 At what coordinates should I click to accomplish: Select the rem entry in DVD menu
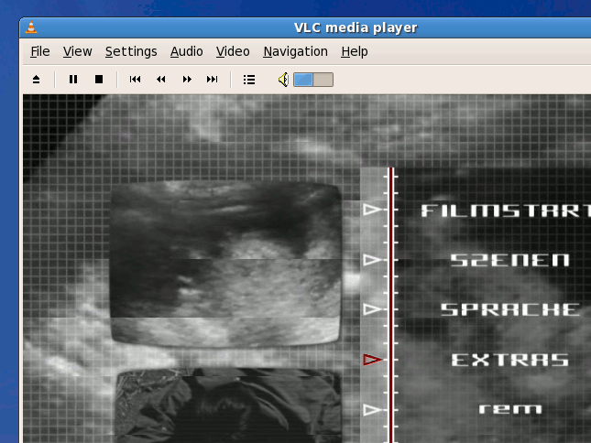(510, 409)
